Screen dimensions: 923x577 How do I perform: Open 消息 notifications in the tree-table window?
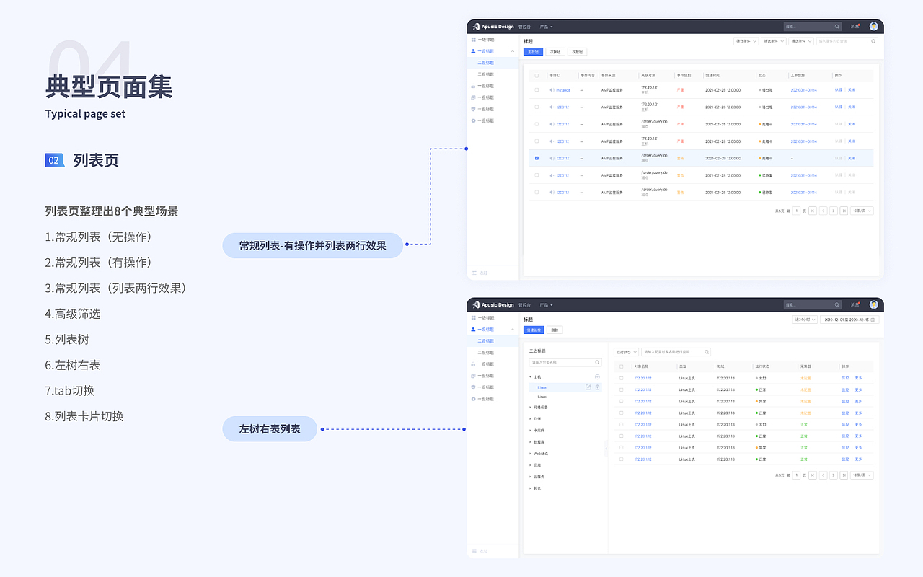click(x=854, y=304)
